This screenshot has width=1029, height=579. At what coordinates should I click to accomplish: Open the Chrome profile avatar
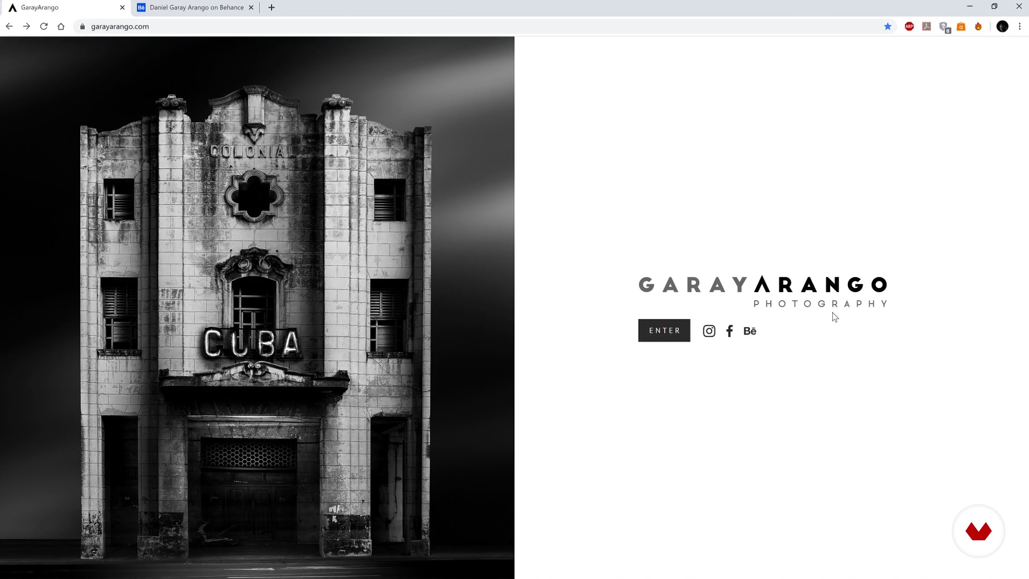(1002, 26)
